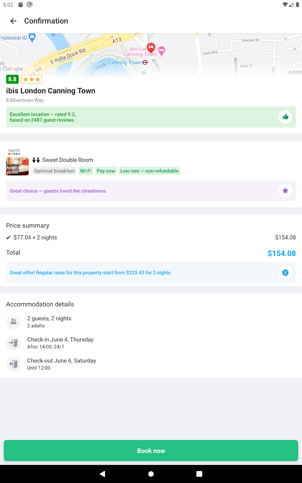Tap the red ibis hotel map pin
This screenshot has width=302, height=483.
(151, 47)
